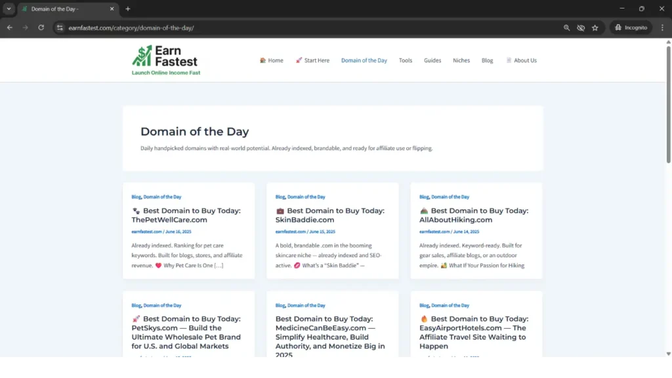Click the 'Already indexed. Ranking for pet care' excerpt
Image resolution: width=672 pixels, height=378 pixels.
click(187, 255)
